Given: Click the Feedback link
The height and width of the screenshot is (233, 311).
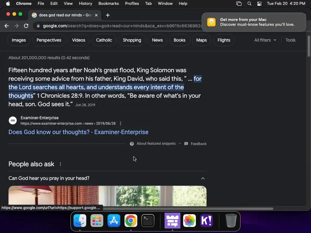Looking at the screenshot, I should click(x=199, y=144).
